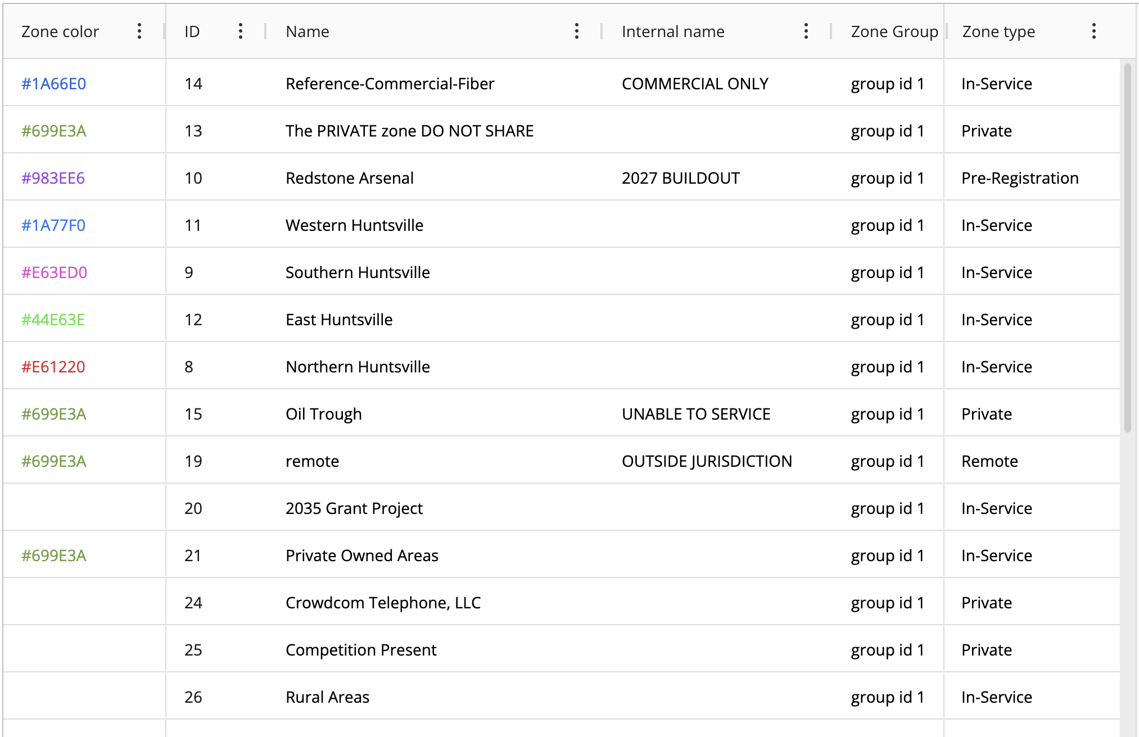Click the Zone Group column header
1139x737 pixels.
tap(893, 31)
